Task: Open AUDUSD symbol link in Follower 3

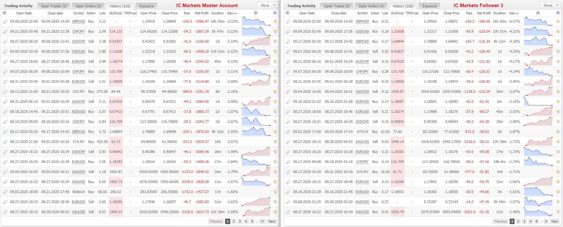Action: pyautogui.click(x=362, y=202)
